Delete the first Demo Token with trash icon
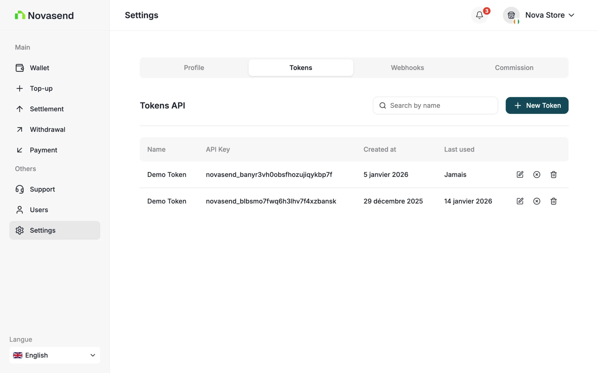The width and height of the screenshot is (598, 373). point(553,175)
